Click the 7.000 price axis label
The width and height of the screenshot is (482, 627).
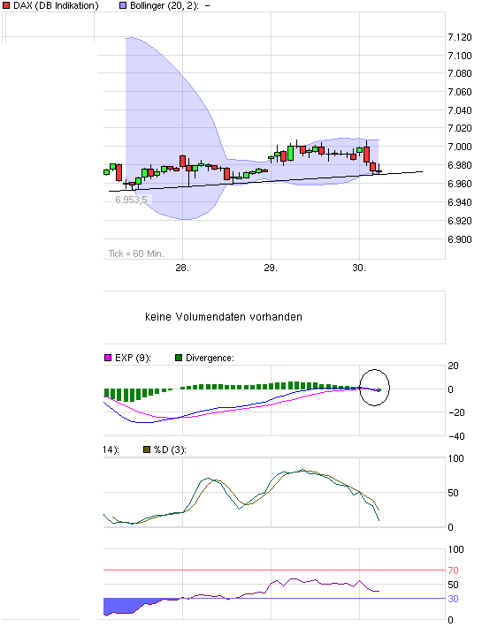coord(460,147)
